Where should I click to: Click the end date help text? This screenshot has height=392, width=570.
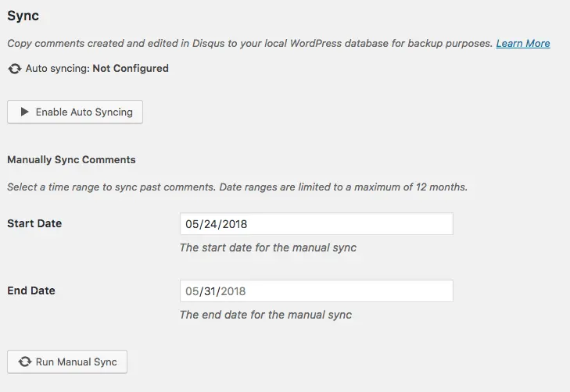coord(266,315)
